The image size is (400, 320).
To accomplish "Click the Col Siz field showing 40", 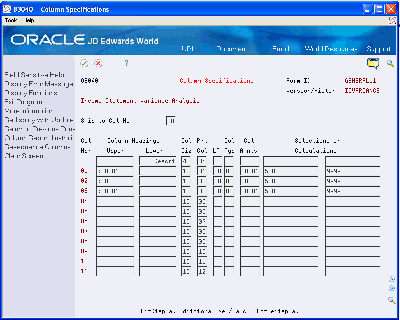I will [x=186, y=161].
